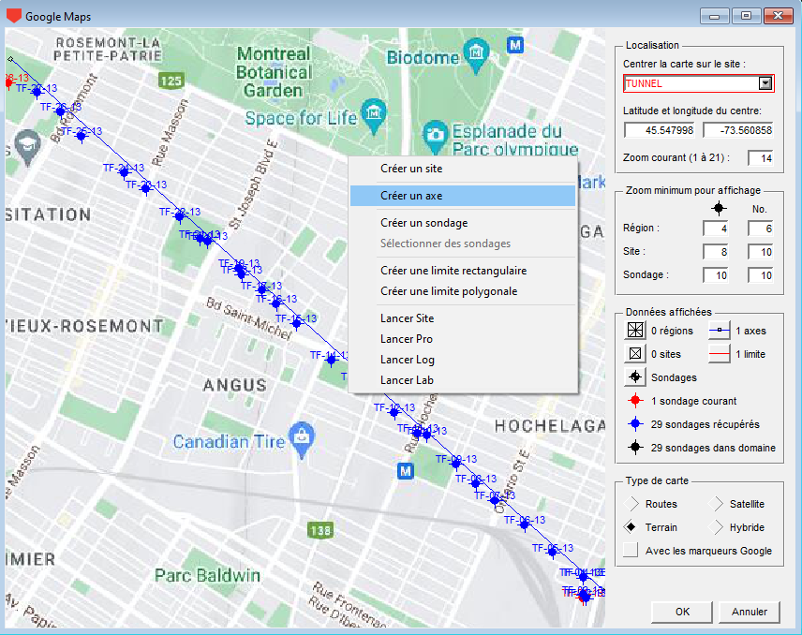Click the Route 138 highway shield
This screenshot has height=635, width=802.
pyautogui.click(x=320, y=530)
